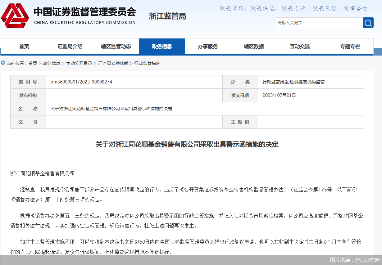Click 政务信息 breadcrumb link
This screenshot has width=382, height=265.
(52, 63)
